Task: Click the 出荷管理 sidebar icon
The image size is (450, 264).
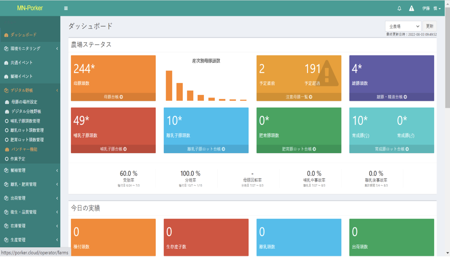Action: 6,198
